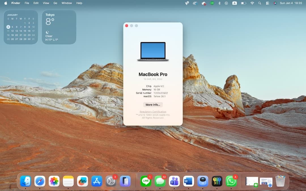Open Control Center from the menu bar

(267, 3)
